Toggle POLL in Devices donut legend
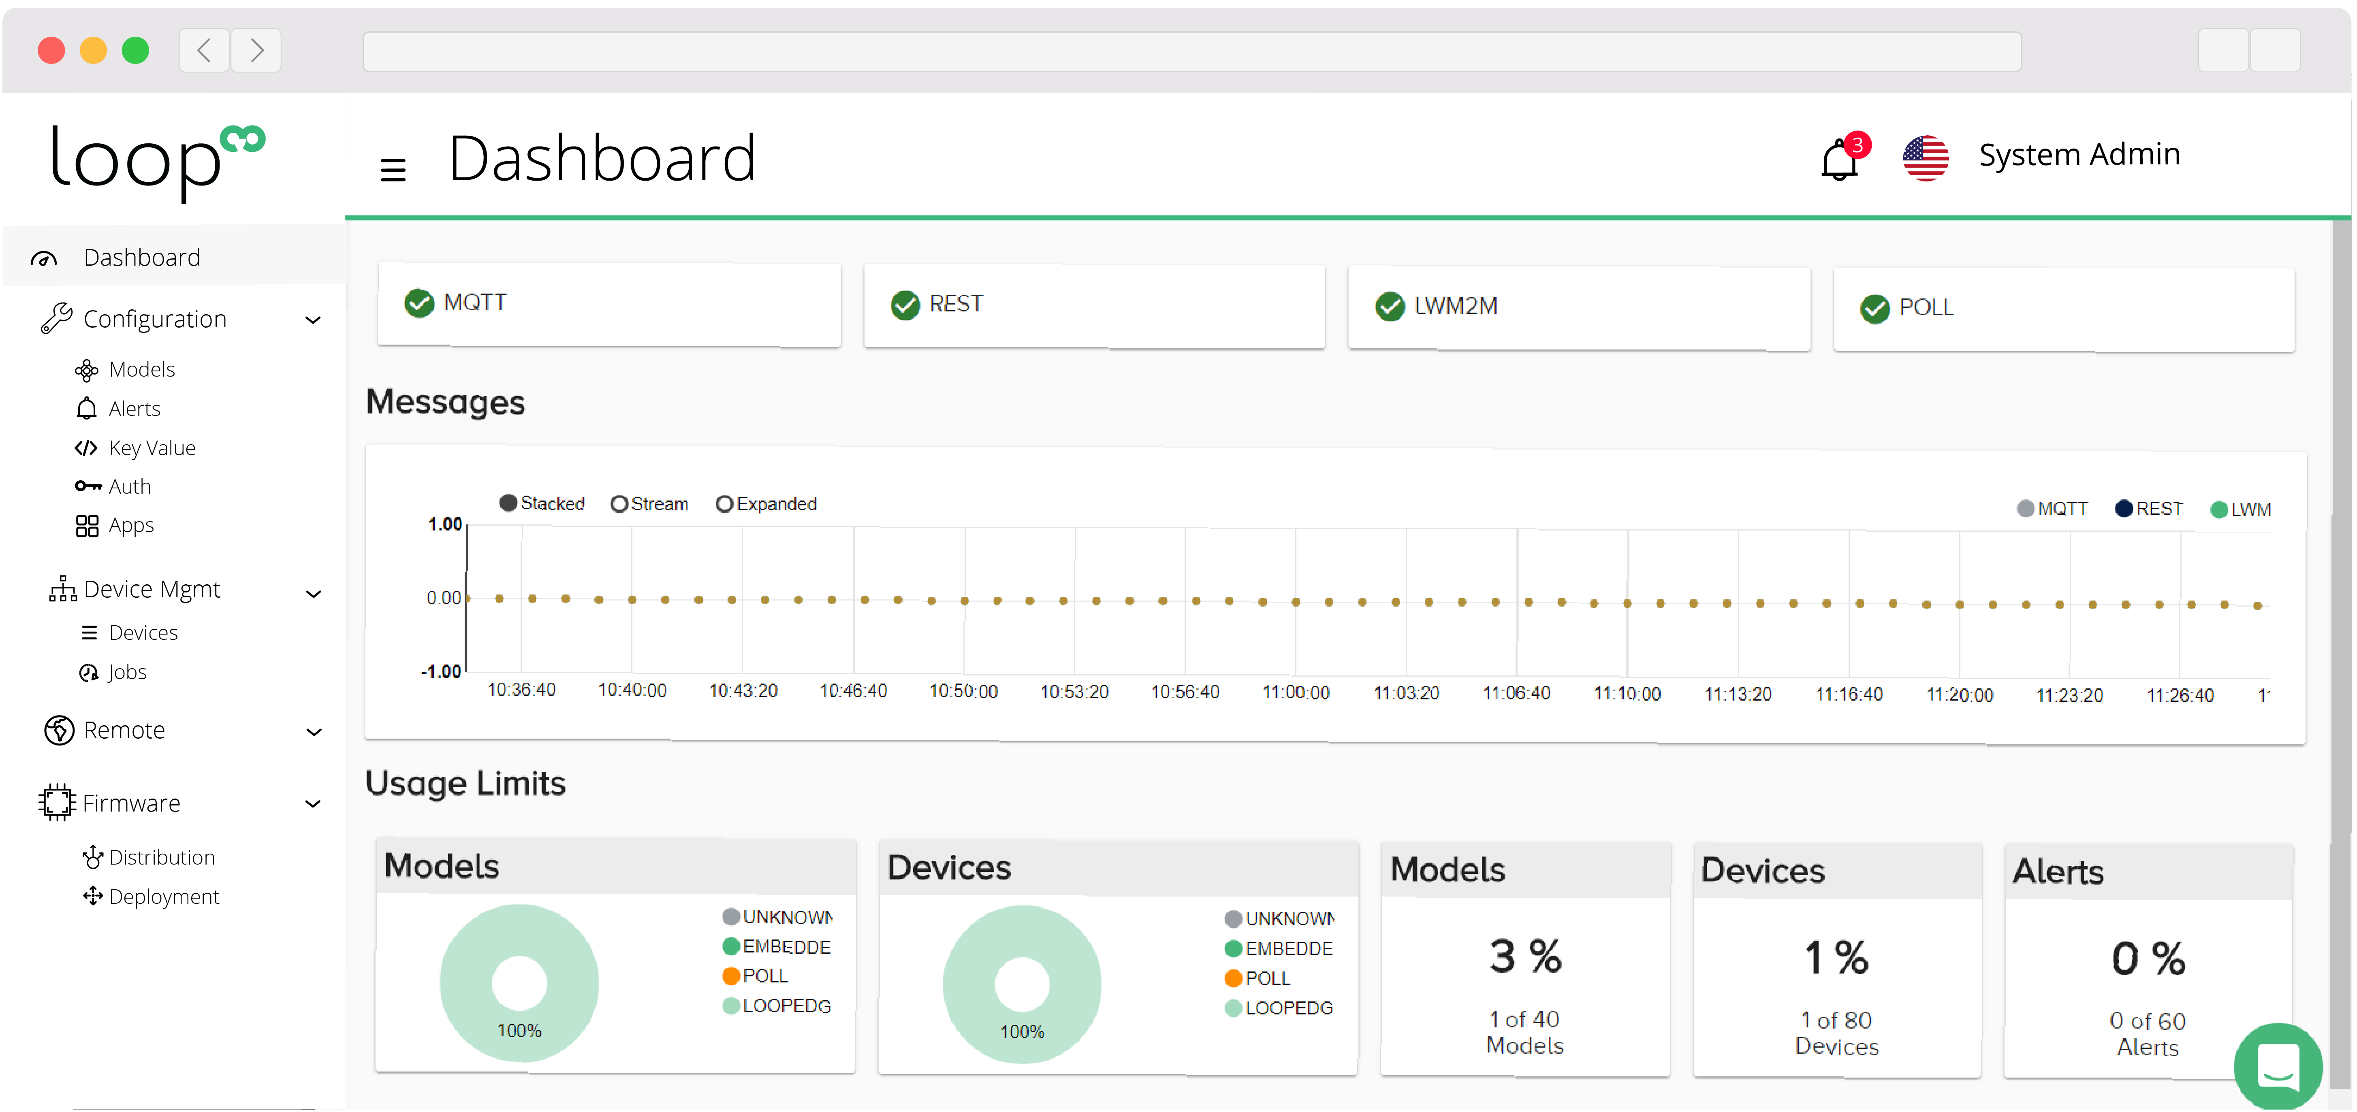 [1257, 978]
